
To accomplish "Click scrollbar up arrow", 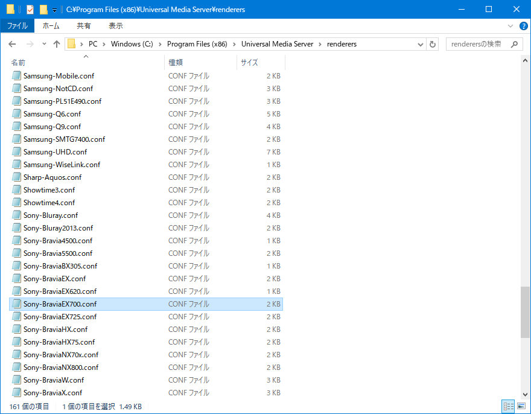I will pyautogui.click(x=525, y=60).
